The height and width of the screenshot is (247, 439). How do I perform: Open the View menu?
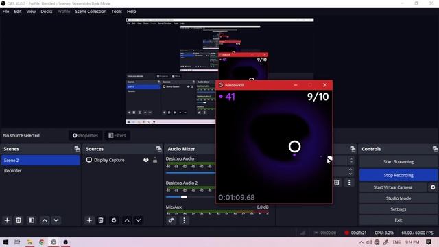pos(31,12)
